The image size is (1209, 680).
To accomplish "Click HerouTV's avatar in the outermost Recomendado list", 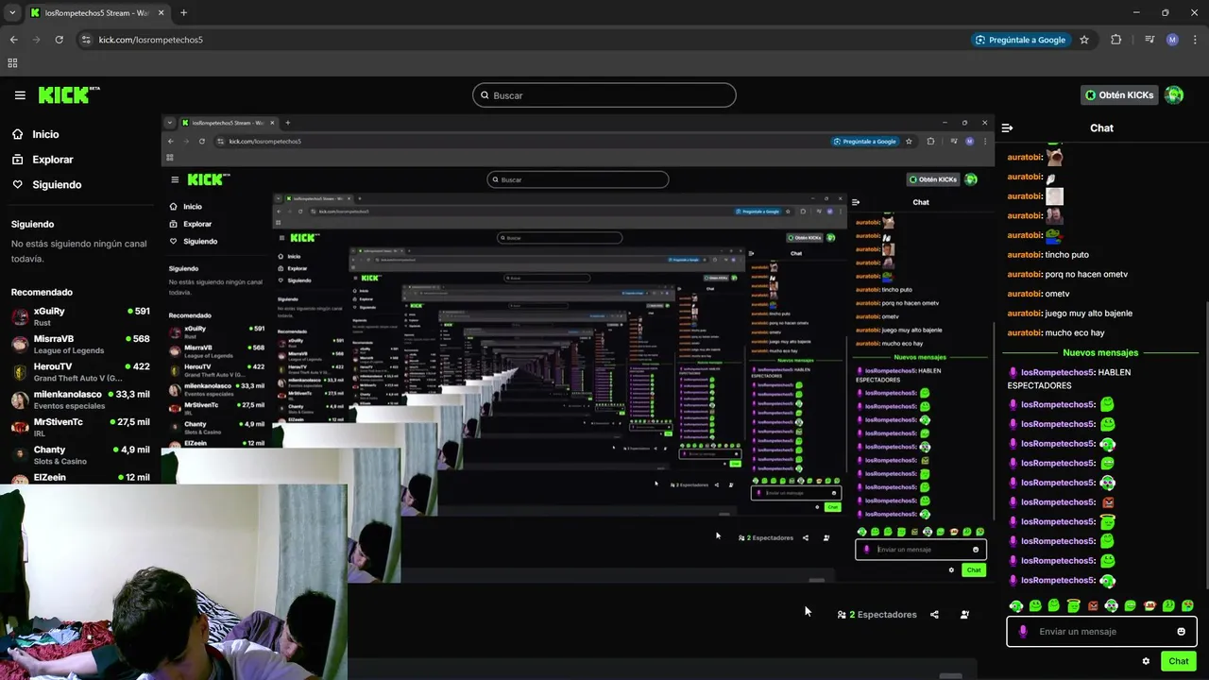I will coord(20,372).
